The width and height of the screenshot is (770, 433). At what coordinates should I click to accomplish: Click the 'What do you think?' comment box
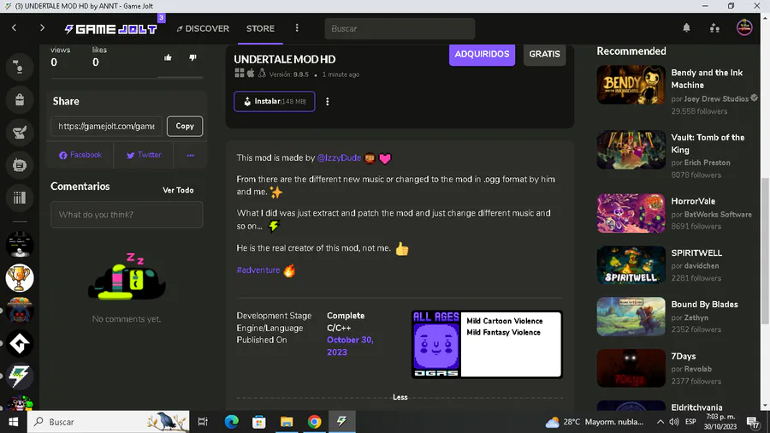pyautogui.click(x=127, y=215)
